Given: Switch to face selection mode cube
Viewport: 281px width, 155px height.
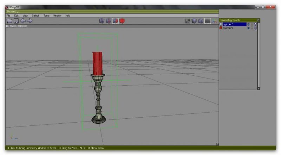Looking at the screenshot, I should coord(115,21).
